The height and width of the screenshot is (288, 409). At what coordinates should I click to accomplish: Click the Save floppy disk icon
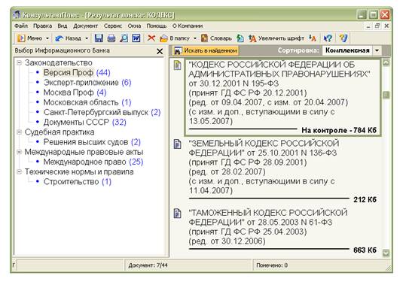pyautogui.click(x=99, y=38)
